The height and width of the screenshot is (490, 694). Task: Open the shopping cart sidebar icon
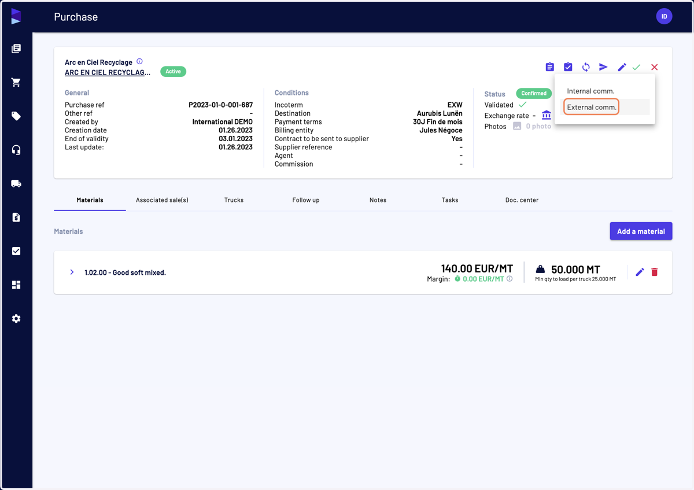click(x=16, y=82)
